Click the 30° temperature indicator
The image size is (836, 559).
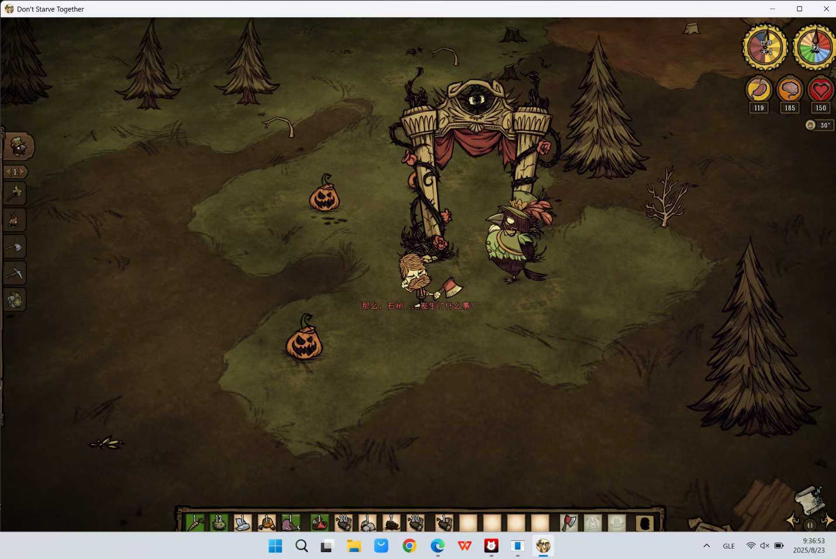(x=819, y=125)
